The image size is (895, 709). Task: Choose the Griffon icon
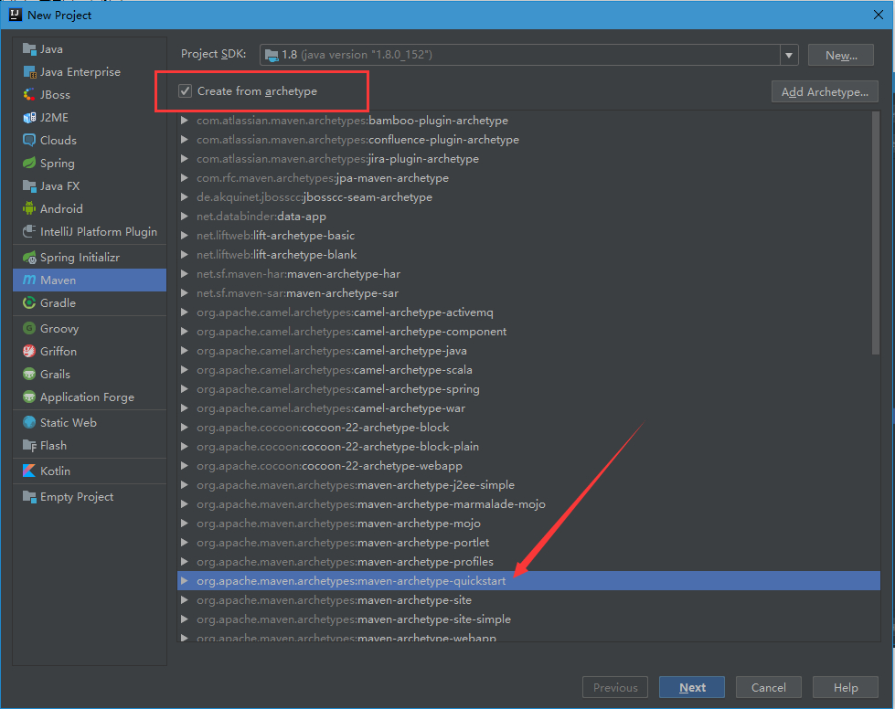coord(29,352)
